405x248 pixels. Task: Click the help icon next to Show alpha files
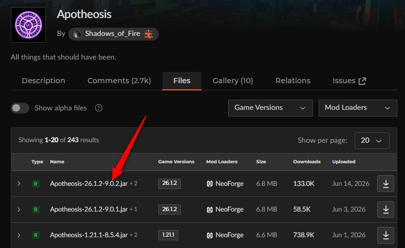(x=98, y=108)
